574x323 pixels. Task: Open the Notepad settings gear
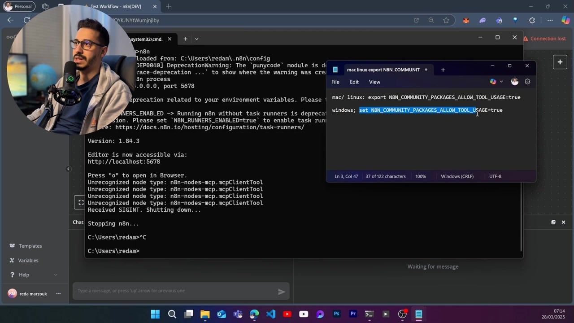[x=527, y=82]
